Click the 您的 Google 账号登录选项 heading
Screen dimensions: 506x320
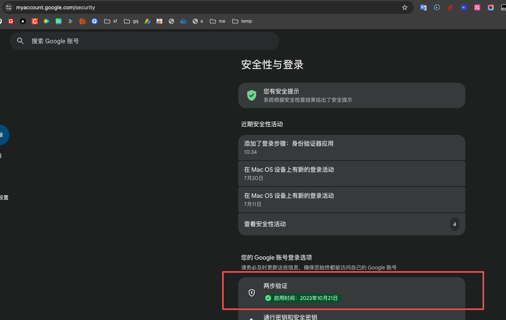pyautogui.click(x=276, y=257)
